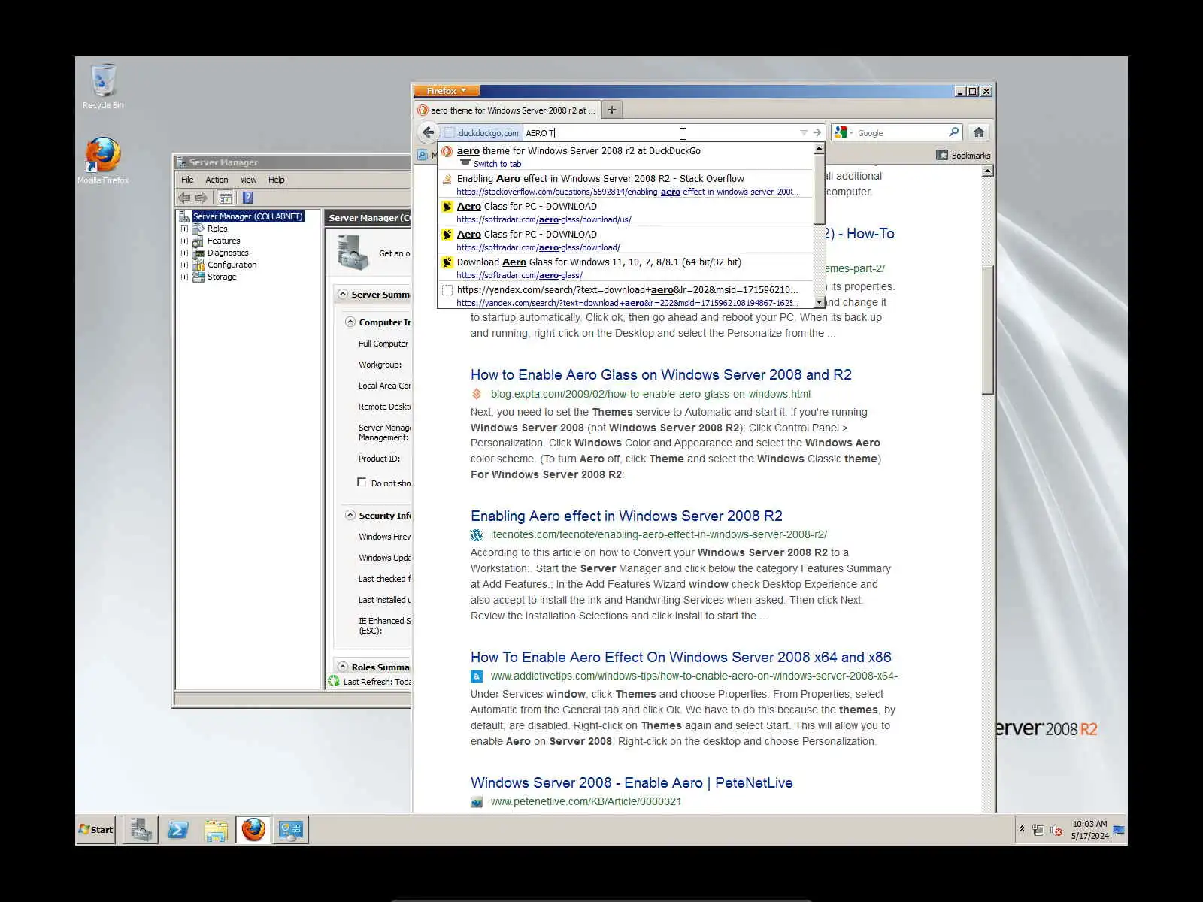
Task: Open 'How To Enable Aero Effect On Windows Server 2008 x64' link
Action: pos(681,657)
